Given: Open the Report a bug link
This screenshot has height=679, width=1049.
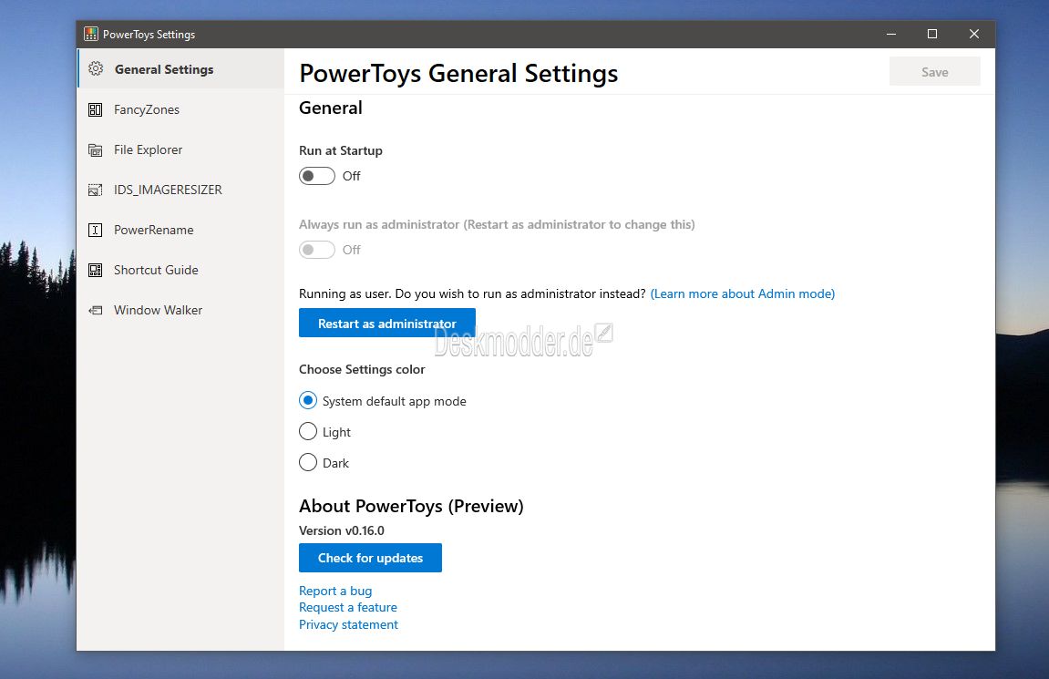Looking at the screenshot, I should tap(335, 591).
